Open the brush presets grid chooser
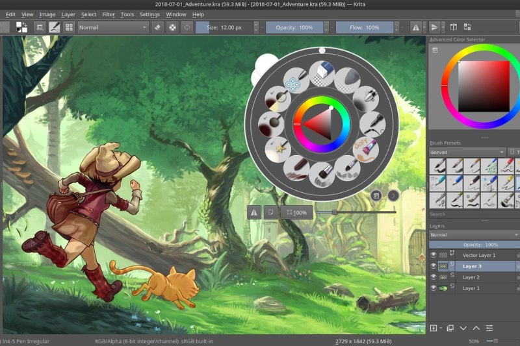 click(x=69, y=27)
